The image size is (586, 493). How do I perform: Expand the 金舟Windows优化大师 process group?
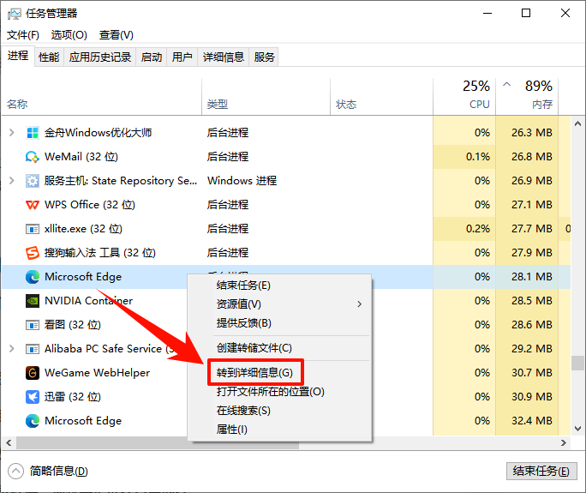click(x=12, y=132)
